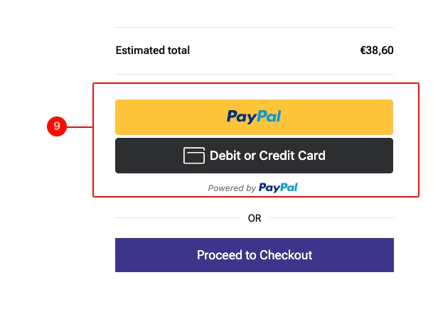Click the divider line above Estimated total
The image size is (433, 324).
tap(255, 27)
